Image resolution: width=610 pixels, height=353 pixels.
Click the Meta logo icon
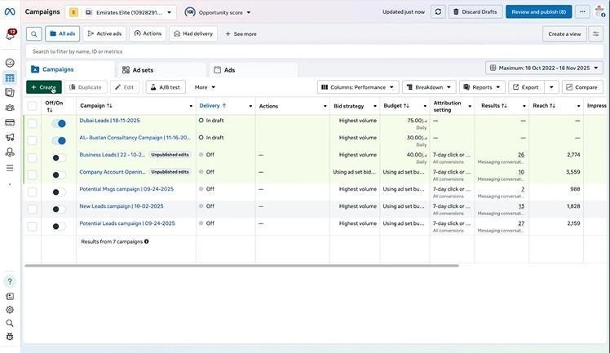point(10,12)
